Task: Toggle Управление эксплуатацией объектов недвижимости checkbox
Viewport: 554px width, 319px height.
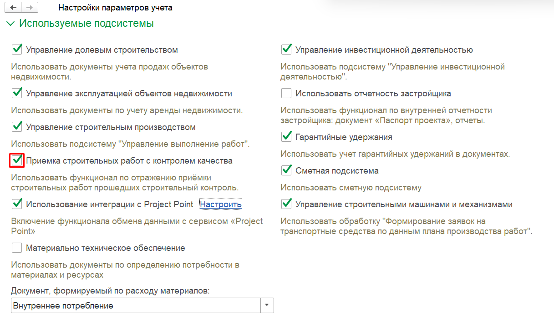Action: pyautogui.click(x=17, y=93)
